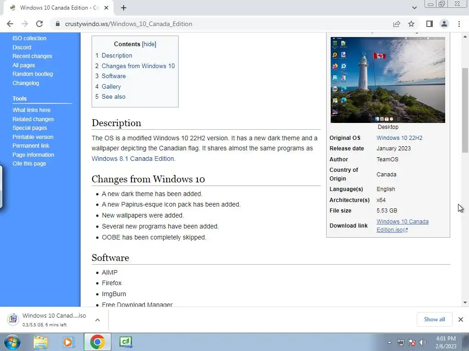Jump to Changes from Windows 10 section
This screenshot has width=469, height=351.
(138, 66)
